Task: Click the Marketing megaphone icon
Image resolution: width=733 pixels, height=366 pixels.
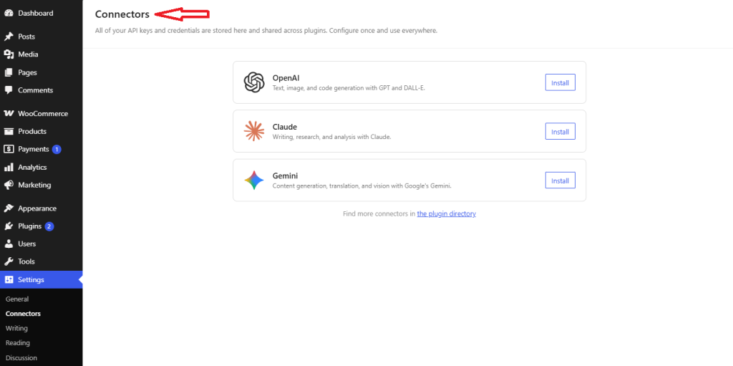Action: point(9,185)
